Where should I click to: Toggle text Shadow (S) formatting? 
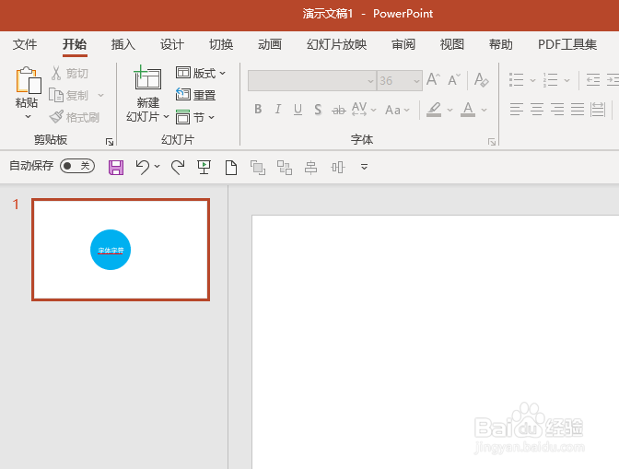pos(318,110)
